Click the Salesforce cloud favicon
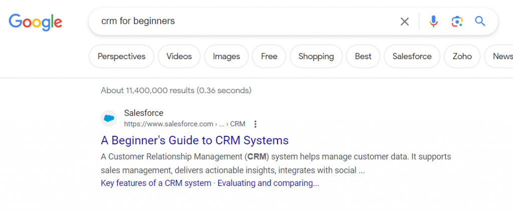Image resolution: width=513 pixels, height=212 pixels. click(109, 119)
